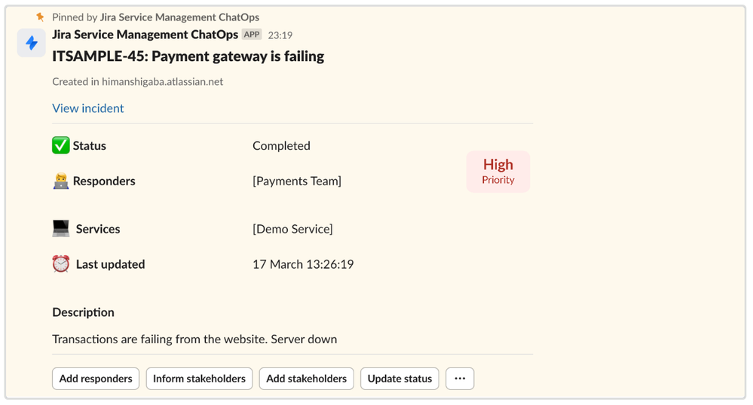Click the Jira Service Management ChatOps sender name
753x405 pixels.
pyautogui.click(x=145, y=35)
